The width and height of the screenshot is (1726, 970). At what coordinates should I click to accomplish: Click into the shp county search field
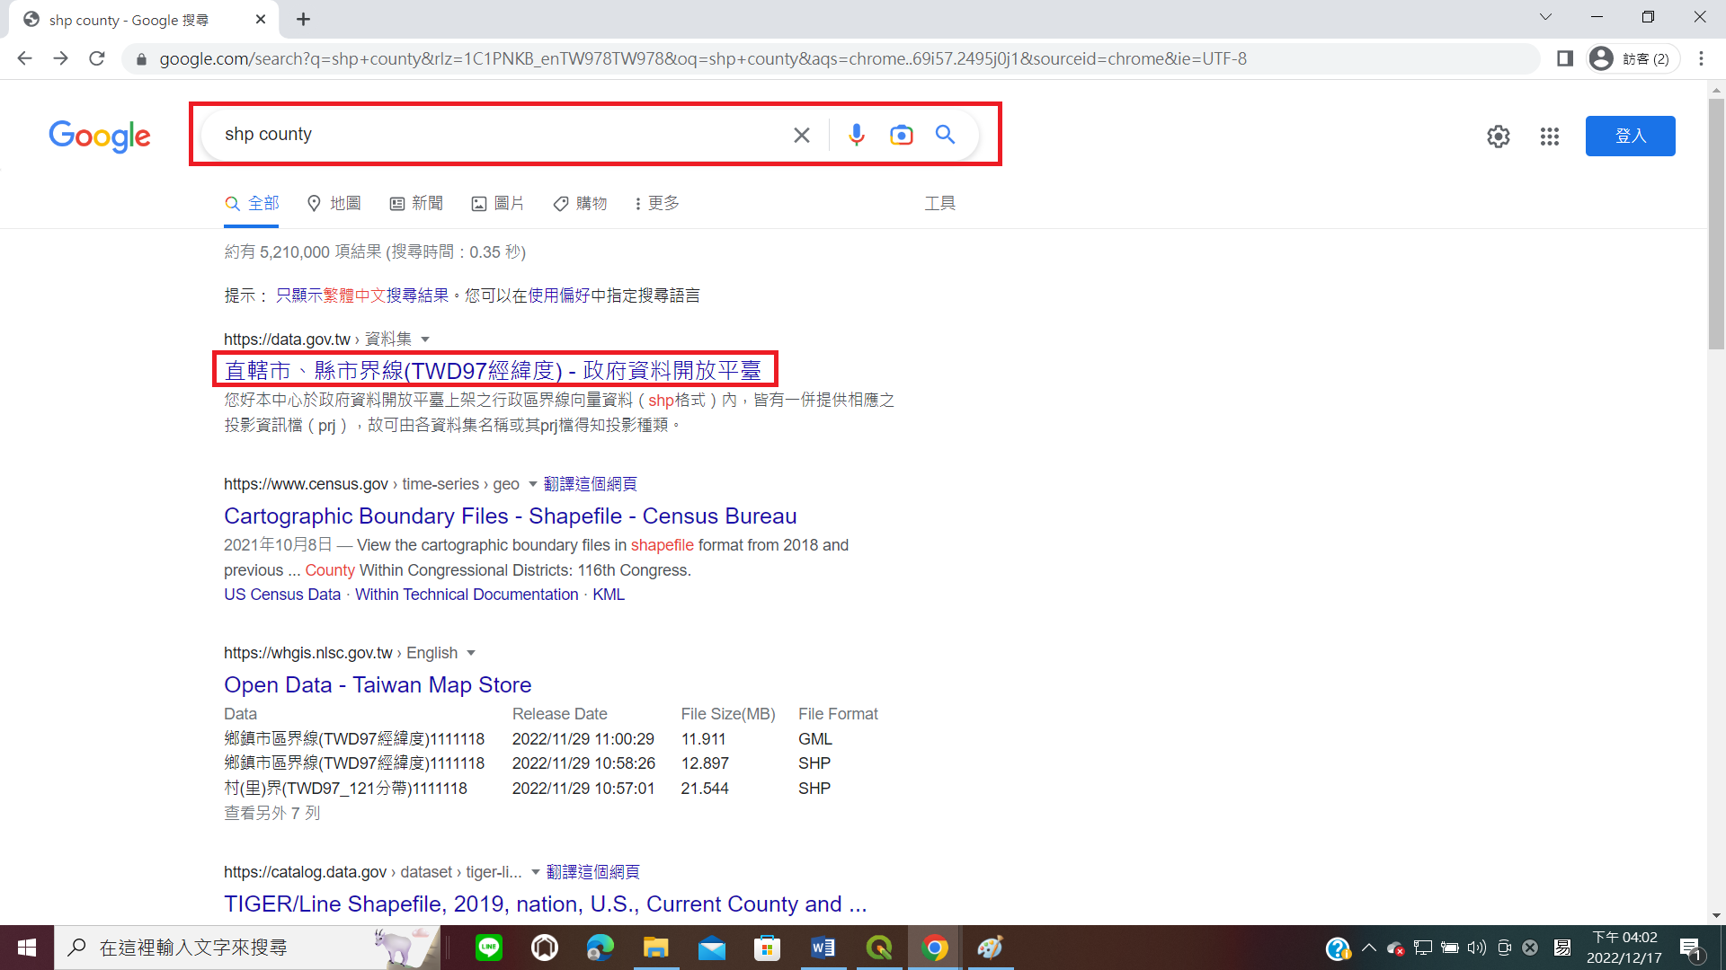tap(494, 135)
